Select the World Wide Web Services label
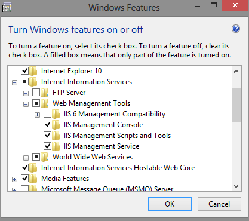The width and height of the screenshot is (249, 221). (x=93, y=157)
